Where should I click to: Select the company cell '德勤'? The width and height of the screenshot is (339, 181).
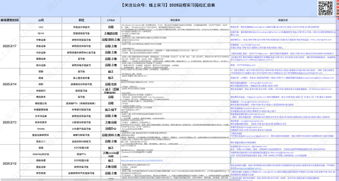pyautogui.click(x=41, y=72)
